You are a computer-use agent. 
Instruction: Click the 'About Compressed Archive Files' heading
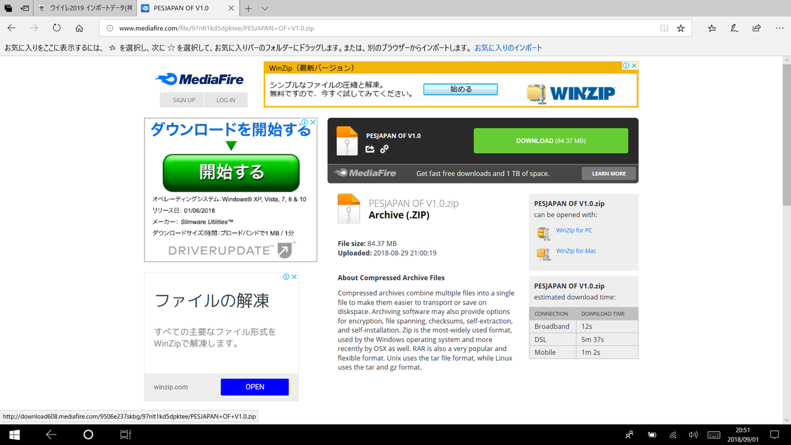tap(391, 278)
